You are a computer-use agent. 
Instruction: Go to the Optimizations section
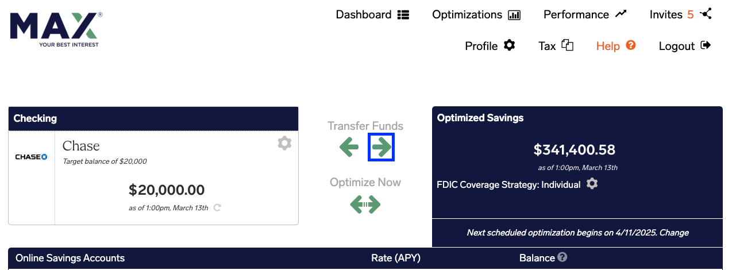pyautogui.click(x=476, y=14)
